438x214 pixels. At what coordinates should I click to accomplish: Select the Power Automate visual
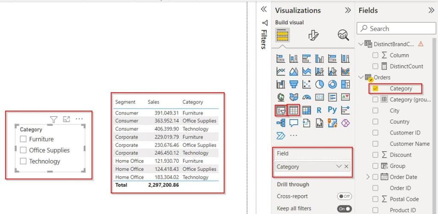tap(281, 135)
